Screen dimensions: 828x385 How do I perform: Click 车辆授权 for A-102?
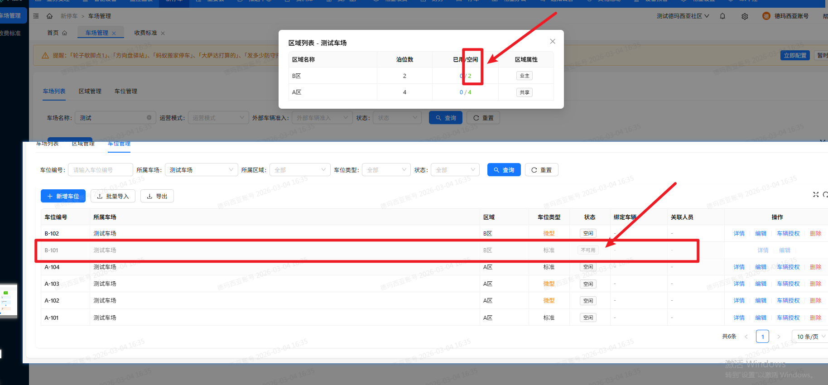(789, 301)
